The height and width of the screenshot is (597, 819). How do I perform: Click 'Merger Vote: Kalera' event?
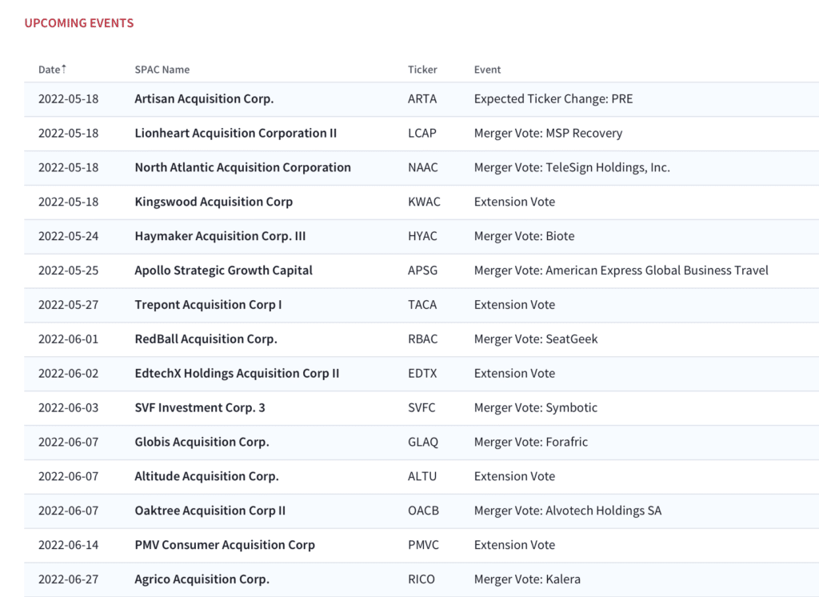pyautogui.click(x=528, y=579)
